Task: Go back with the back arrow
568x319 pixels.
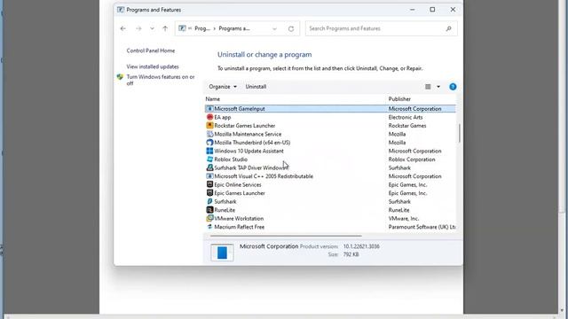Action: (x=123, y=28)
